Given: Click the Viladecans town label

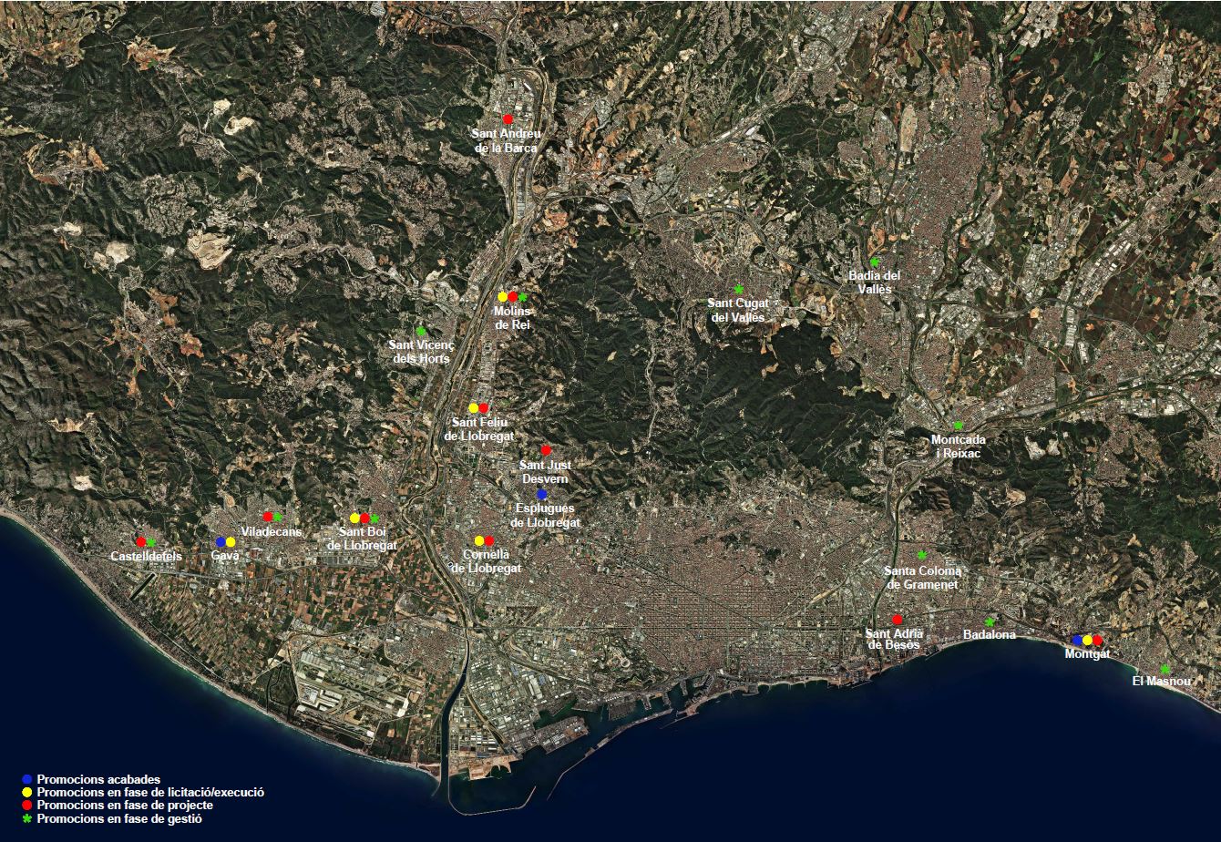Looking at the screenshot, I should [x=272, y=531].
